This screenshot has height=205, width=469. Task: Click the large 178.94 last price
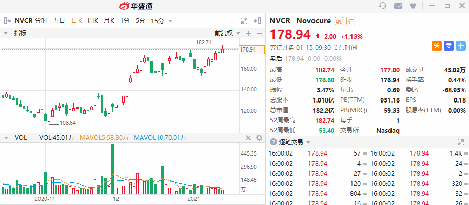290,35
